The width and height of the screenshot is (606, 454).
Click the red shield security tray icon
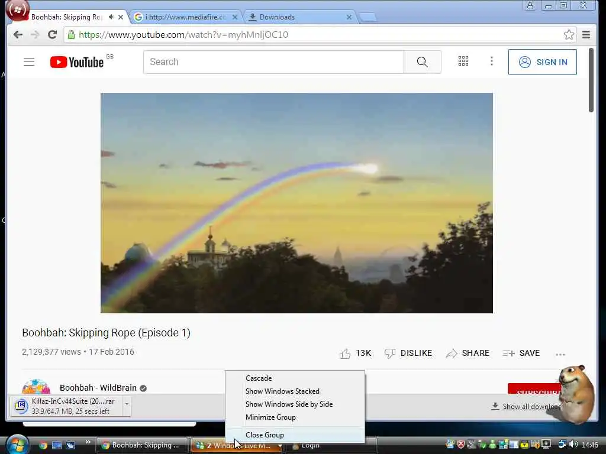pyautogui.click(x=460, y=445)
